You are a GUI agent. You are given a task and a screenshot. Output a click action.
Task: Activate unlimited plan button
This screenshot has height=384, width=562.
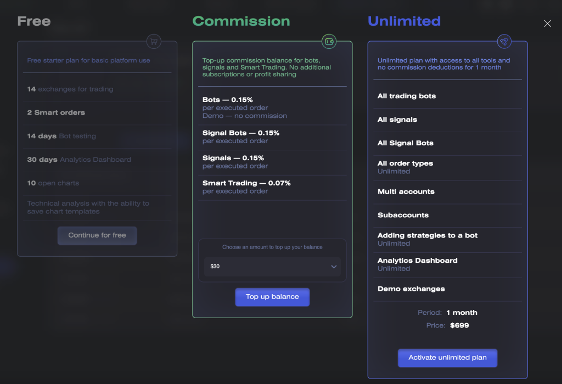point(448,358)
